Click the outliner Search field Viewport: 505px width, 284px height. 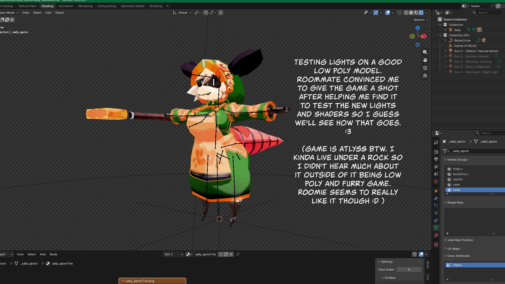click(487, 13)
